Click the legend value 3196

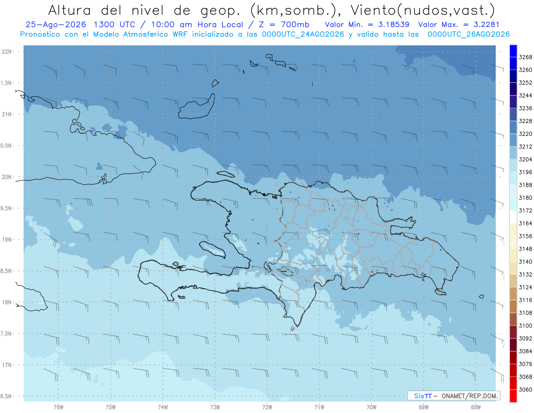coord(526,172)
